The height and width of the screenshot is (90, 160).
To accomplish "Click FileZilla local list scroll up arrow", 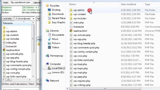I will coord(33,23).
